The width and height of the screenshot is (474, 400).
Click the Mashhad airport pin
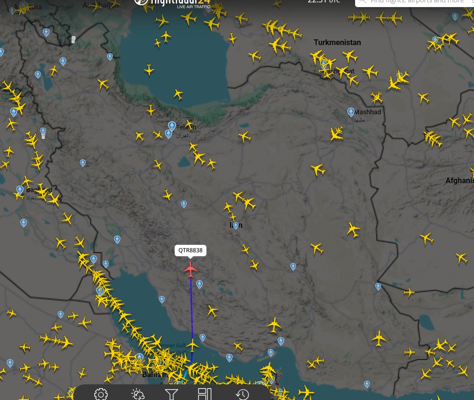coord(351,112)
